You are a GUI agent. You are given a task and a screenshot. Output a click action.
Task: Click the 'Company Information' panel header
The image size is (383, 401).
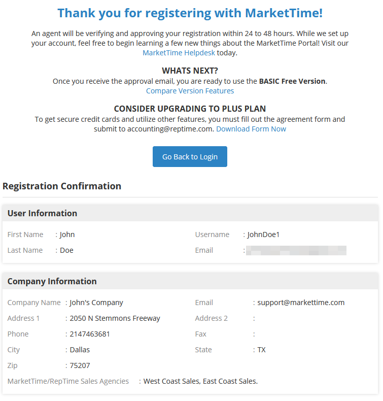coord(190,281)
